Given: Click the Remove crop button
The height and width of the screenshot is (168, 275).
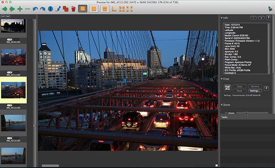Looking at the screenshot, I should click(255, 86).
